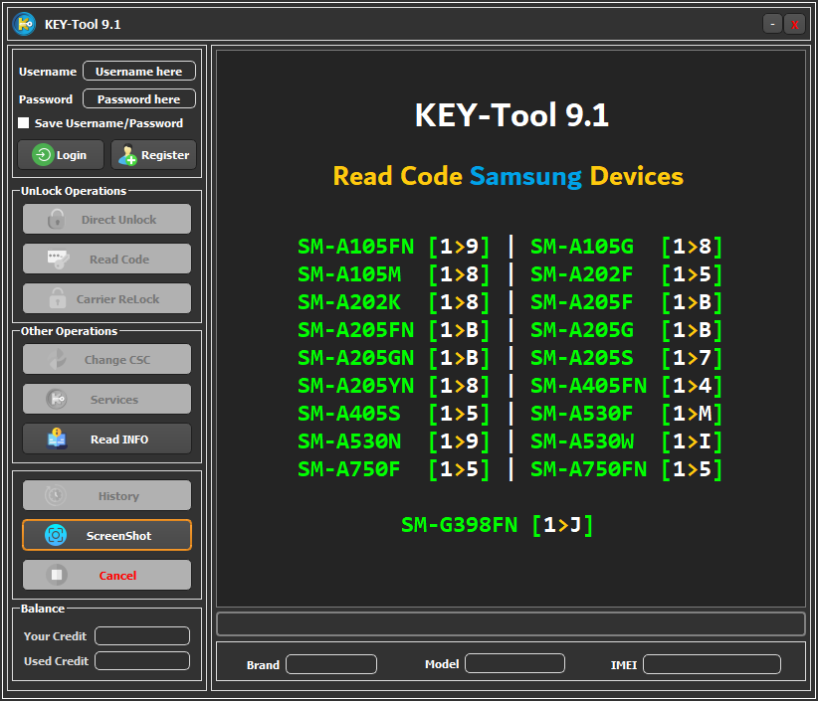The image size is (818, 701).
Task: Click the Carrier ReLock button text
Action: click(117, 299)
